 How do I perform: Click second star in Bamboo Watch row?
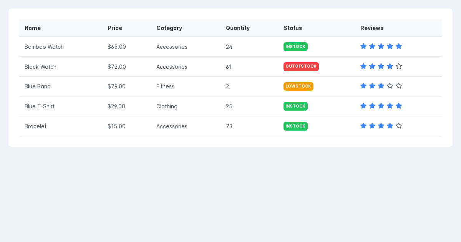372,46
